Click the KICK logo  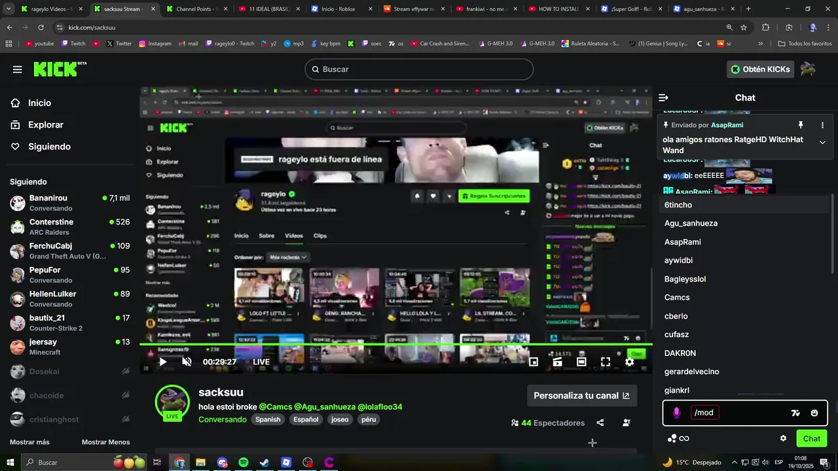click(60, 69)
